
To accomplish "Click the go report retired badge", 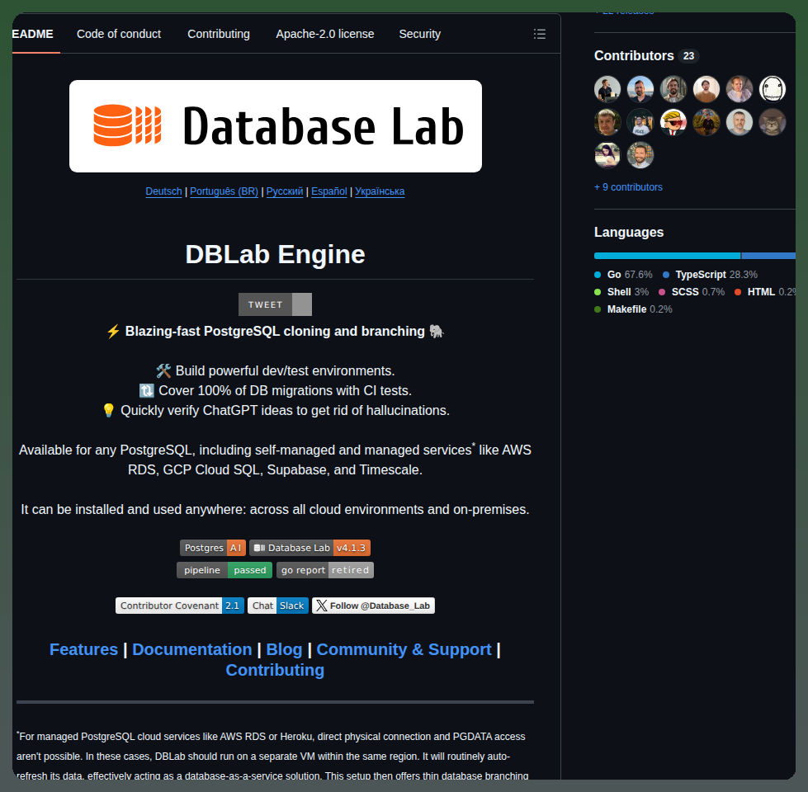I will tap(324, 570).
